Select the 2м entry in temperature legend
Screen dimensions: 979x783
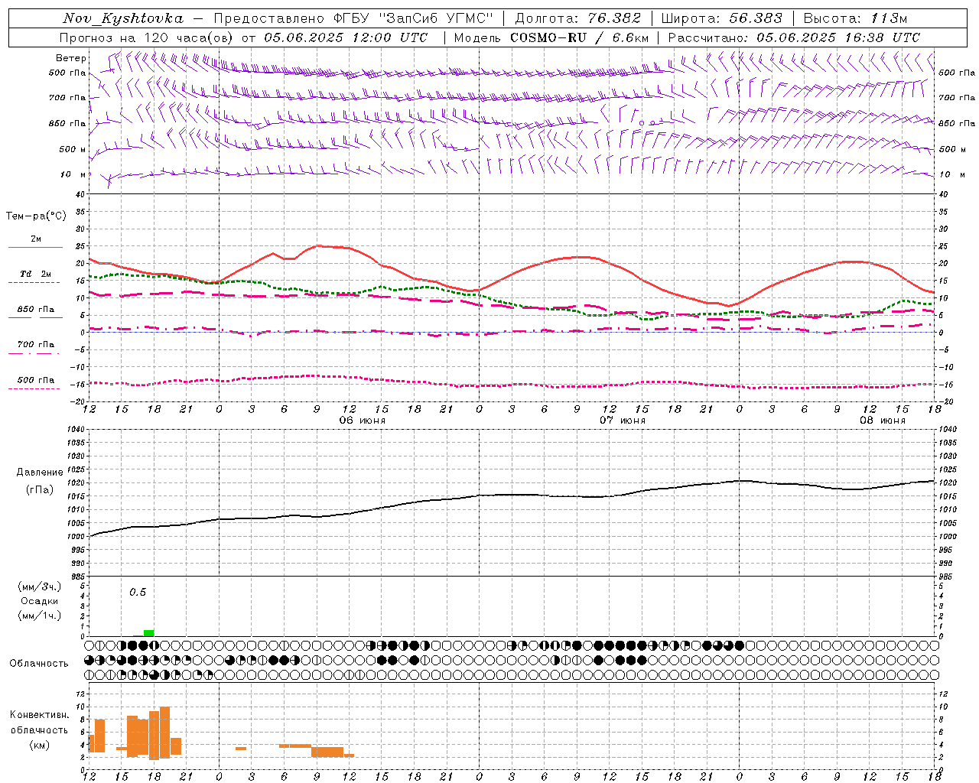pyautogui.click(x=36, y=239)
